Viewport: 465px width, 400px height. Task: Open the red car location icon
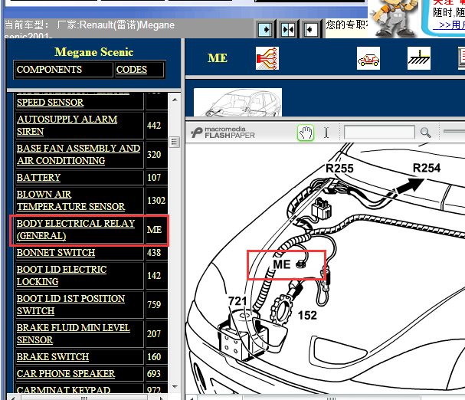[x=368, y=58]
